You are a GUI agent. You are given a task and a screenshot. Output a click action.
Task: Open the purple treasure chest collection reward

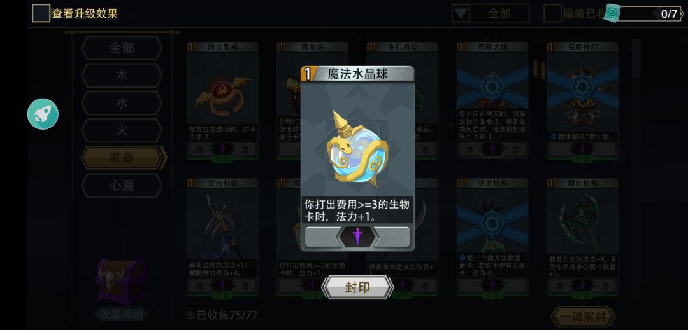click(120, 281)
